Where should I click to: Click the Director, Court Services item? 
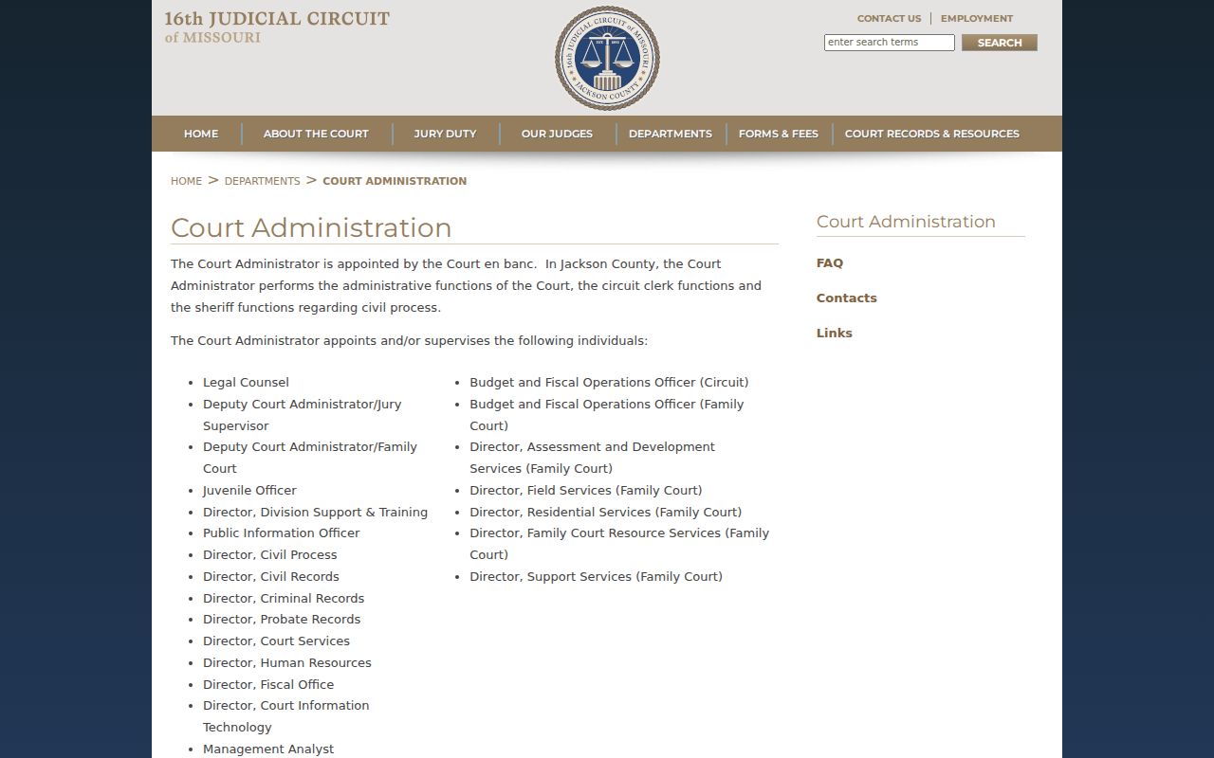pos(276,641)
